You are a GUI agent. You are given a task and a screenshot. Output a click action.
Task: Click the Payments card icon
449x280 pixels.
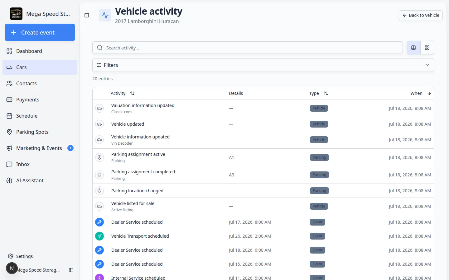point(9,100)
